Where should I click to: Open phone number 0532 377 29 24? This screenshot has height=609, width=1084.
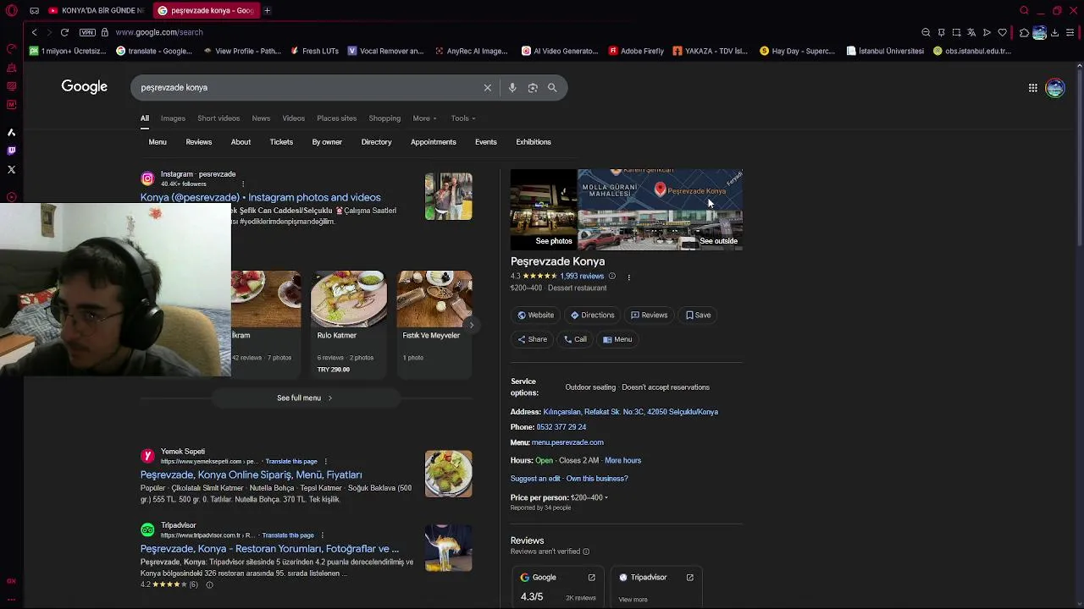[561, 427]
